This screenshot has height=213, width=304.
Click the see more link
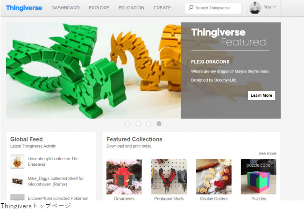coord(268,154)
